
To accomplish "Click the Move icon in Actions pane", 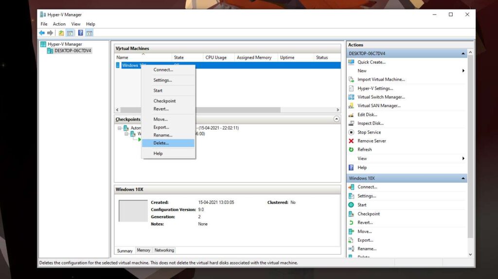I will tap(351, 231).
